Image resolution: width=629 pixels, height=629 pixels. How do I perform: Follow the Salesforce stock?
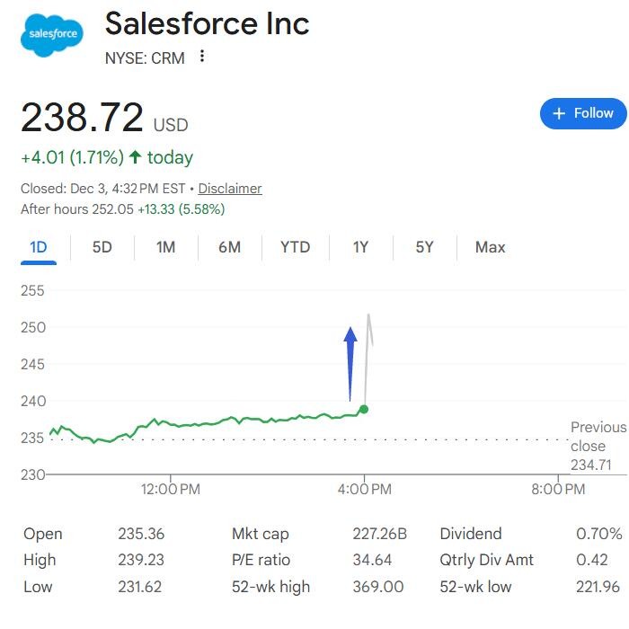pos(583,113)
